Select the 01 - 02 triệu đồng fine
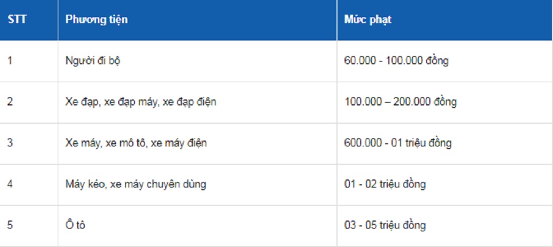 [x=385, y=184]
